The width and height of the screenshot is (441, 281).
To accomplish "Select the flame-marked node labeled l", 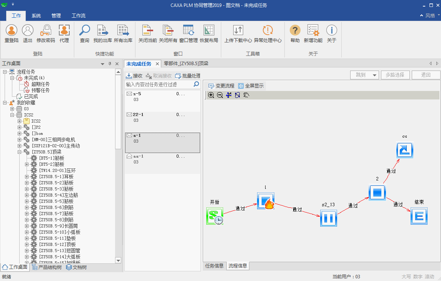I will point(266,201).
